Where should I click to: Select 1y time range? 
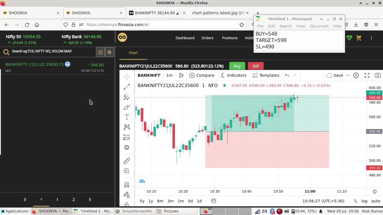(151, 201)
